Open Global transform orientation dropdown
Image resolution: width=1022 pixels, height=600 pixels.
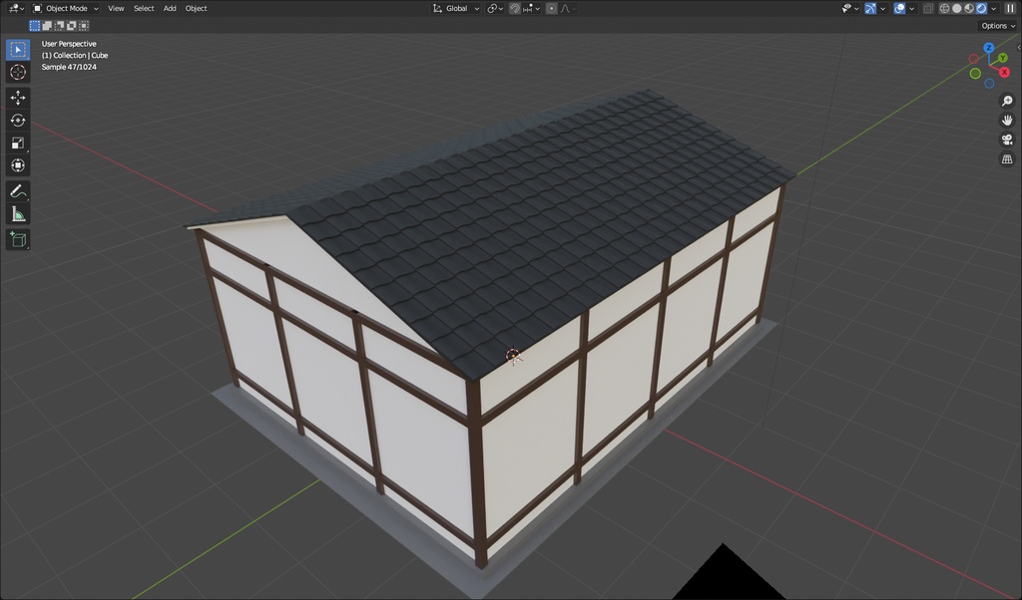(x=456, y=8)
